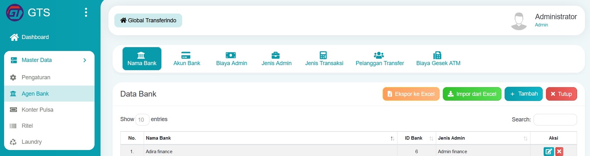The image size is (590, 156).
Task: Switch to Biaya Gesek ATM tab
Action: (x=438, y=58)
